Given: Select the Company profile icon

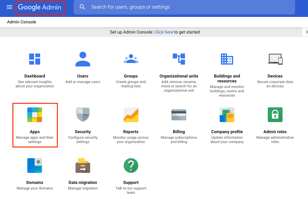Looking at the screenshot, I should [x=227, y=115].
